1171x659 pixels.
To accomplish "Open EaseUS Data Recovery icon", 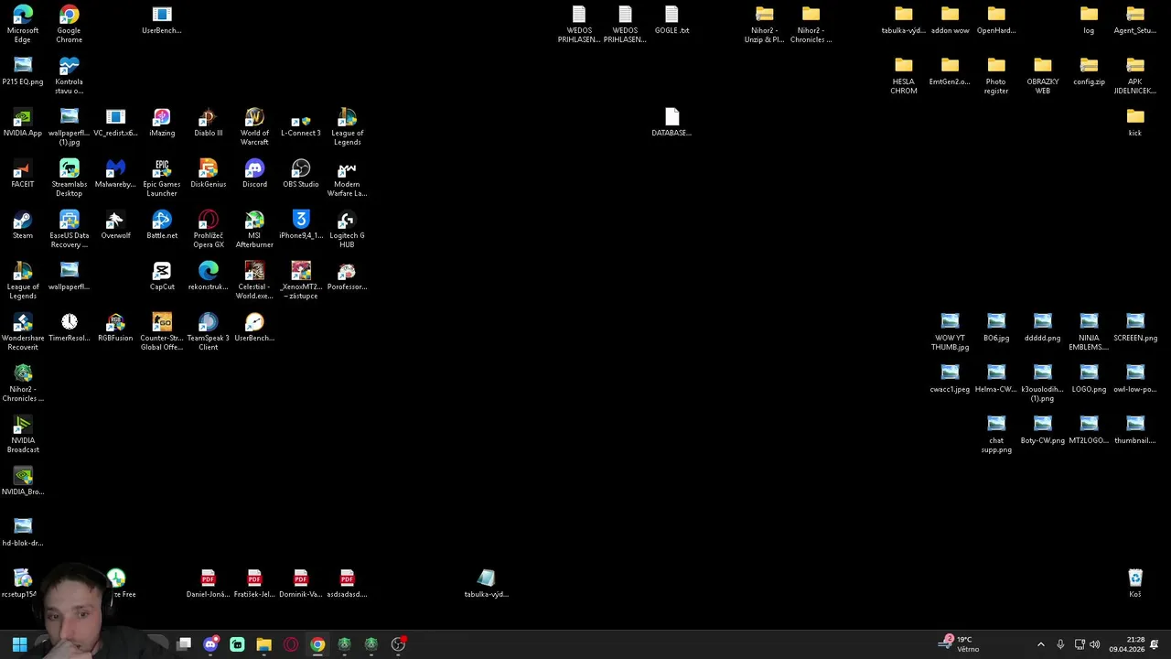I will coord(69,230).
